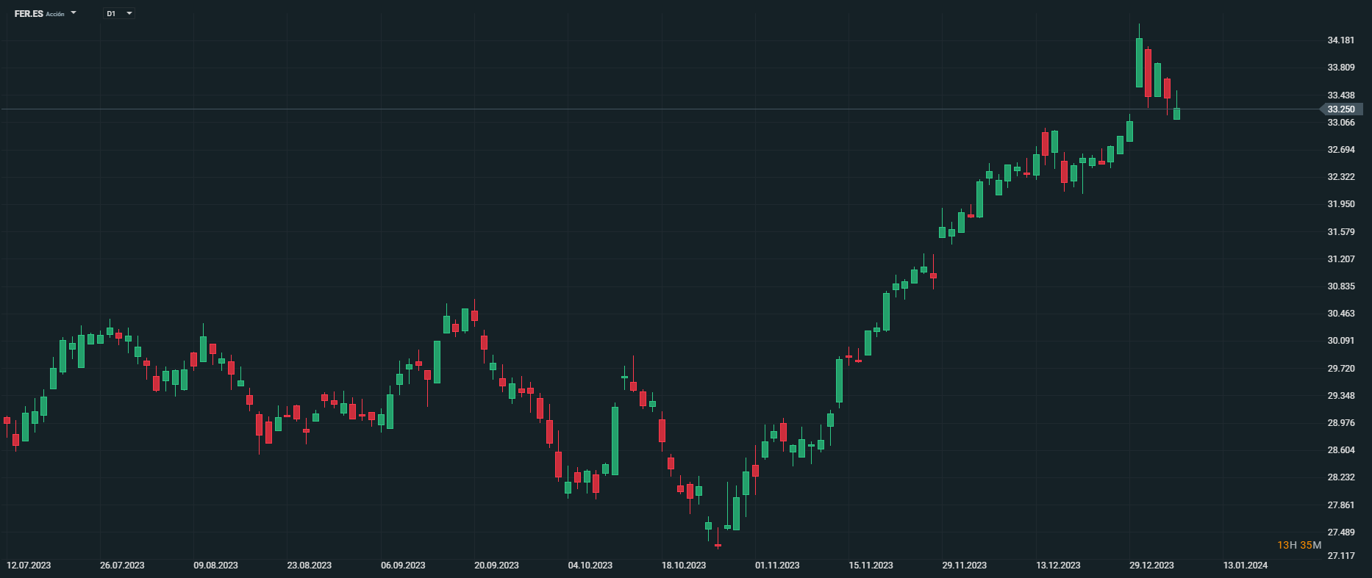Image resolution: width=1372 pixels, height=578 pixels.
Task: Click the 06.09.2023 date on time axis
Action: click(x=403, y=566)
